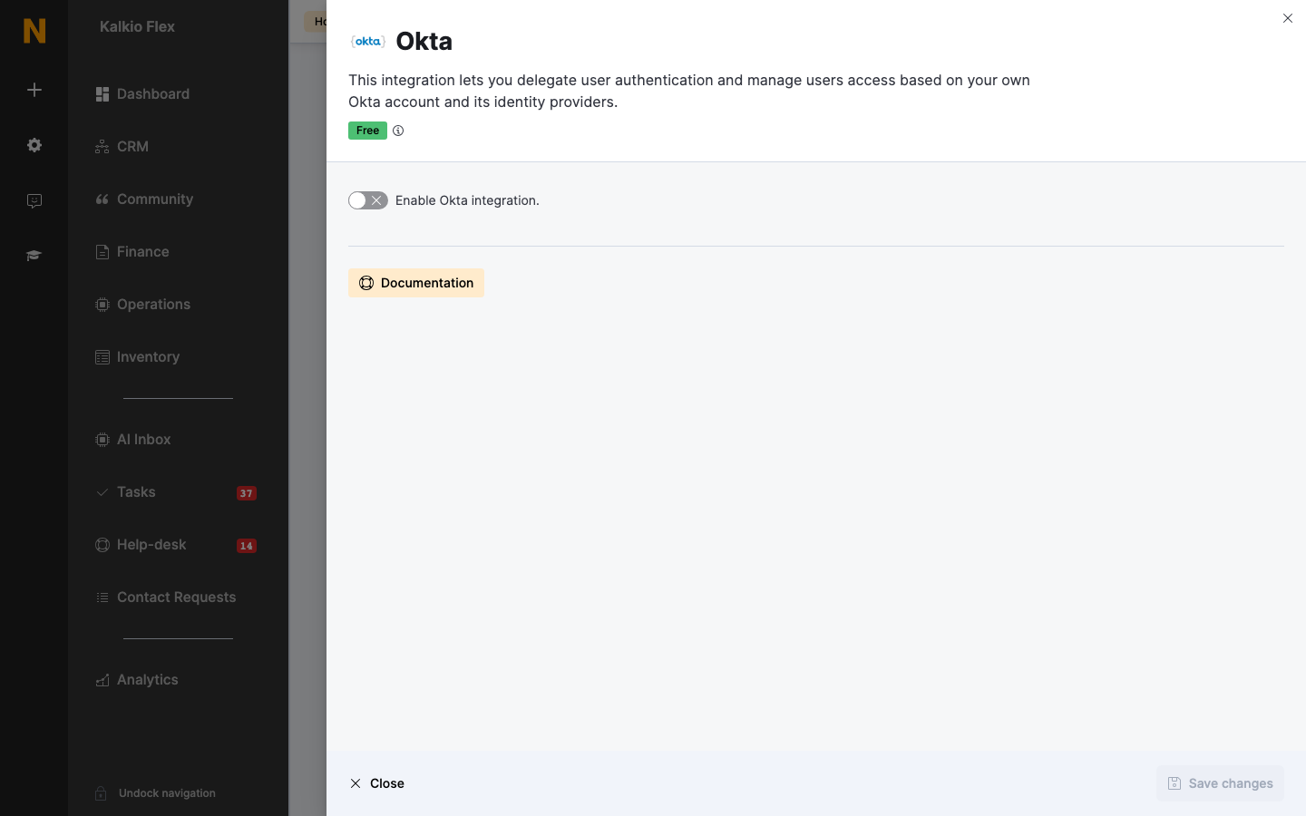Open Operations in the sidebar
Viewport: 1306px width, 816px height.
[x=143, y=305]
